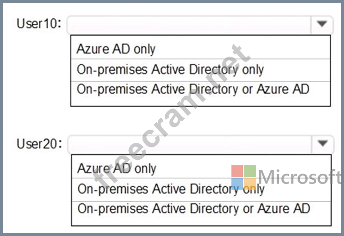This screenshot has height=236, width=344.
Task: Open the User10 dropdown arrow
Action: pos(322,24)
